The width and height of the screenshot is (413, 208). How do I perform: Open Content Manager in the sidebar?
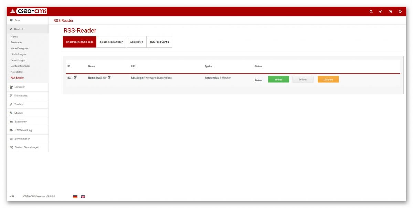click(20, 66)
